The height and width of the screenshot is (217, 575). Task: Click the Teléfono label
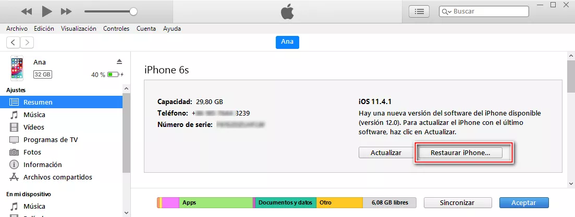tap(173, 113)
